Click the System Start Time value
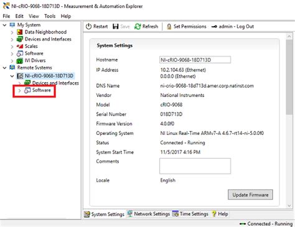This screenshot has height=227, width=295. pyautogui.click(x=180, y=152)
